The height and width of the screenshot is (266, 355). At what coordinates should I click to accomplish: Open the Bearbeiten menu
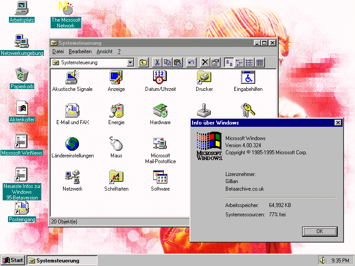(x=80, y=51)
